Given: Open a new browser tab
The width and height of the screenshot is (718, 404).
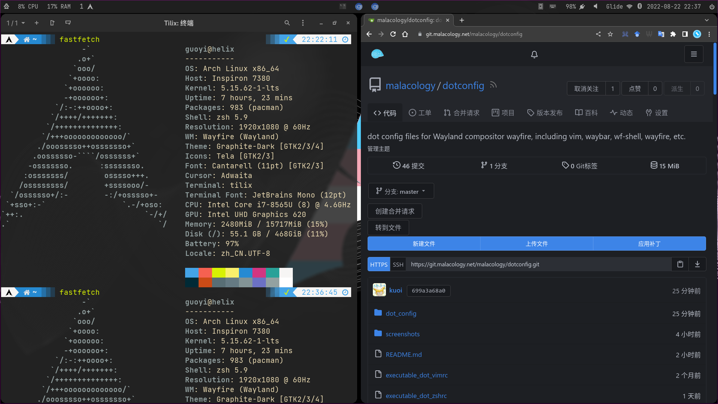Looking at the screenshot, I should 462,20.
